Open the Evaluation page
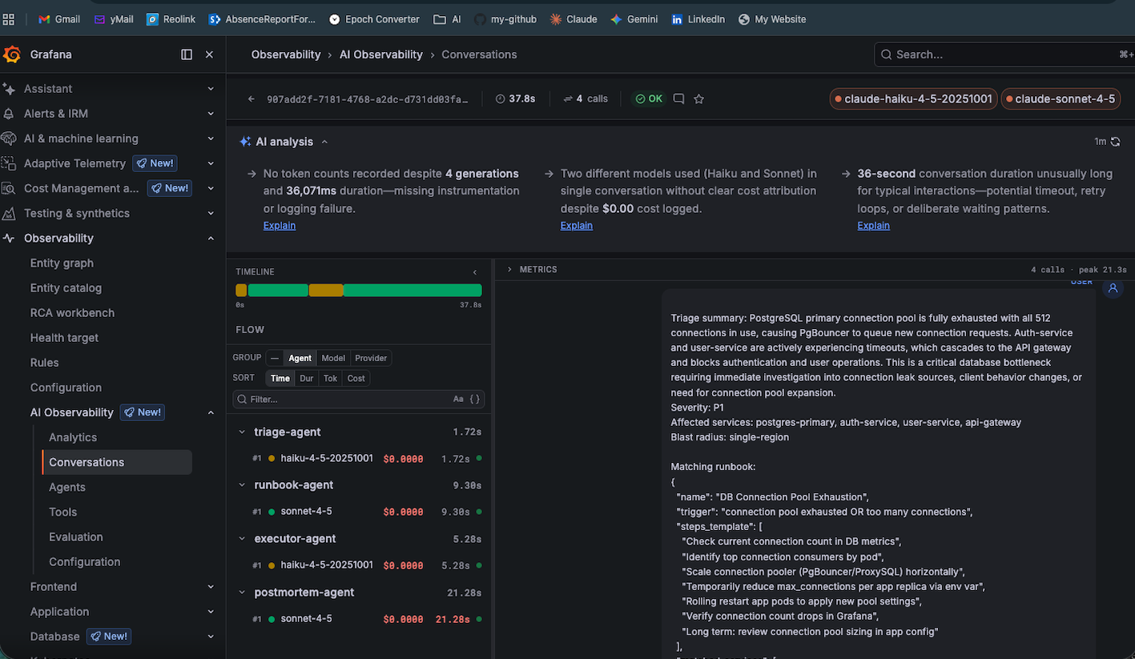This screenshot has width=1135, height=659. coord(76,536)
